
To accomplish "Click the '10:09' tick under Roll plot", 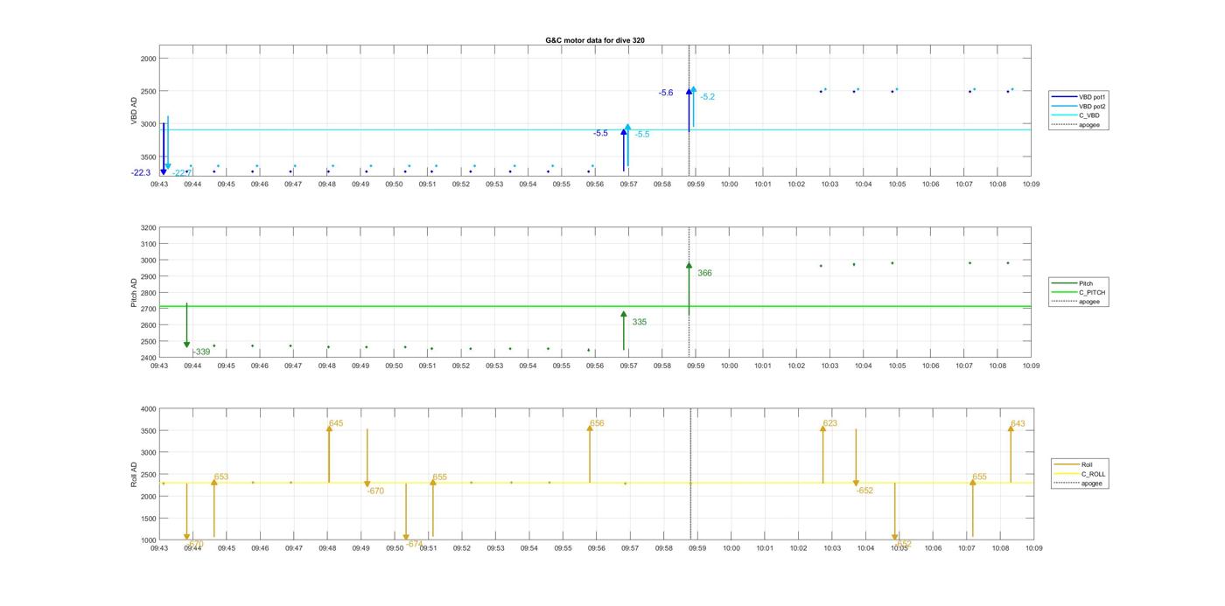I will 1034,548.
